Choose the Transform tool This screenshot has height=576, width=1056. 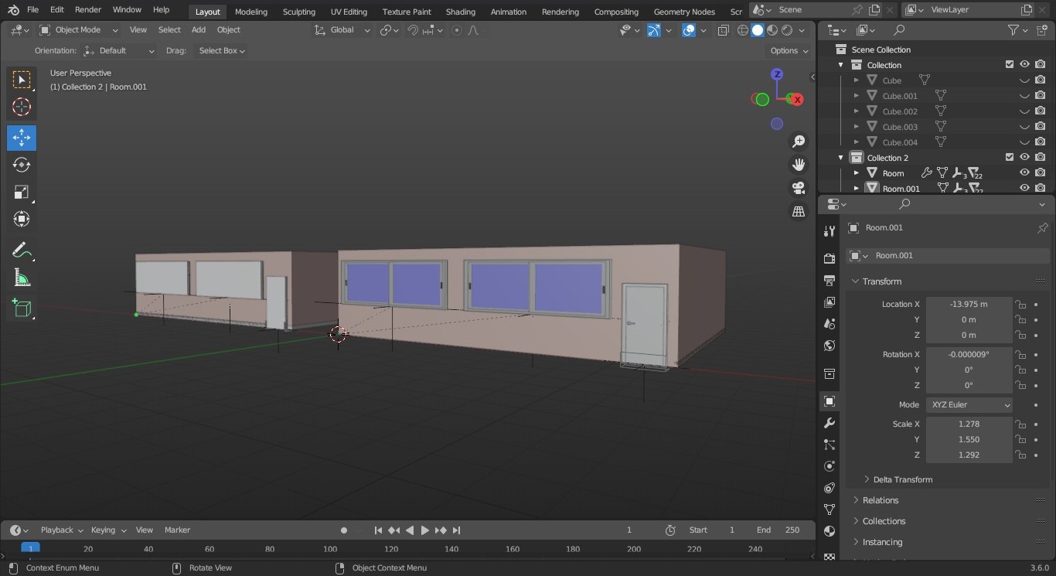pyautogui.click(x=22, y=219)
